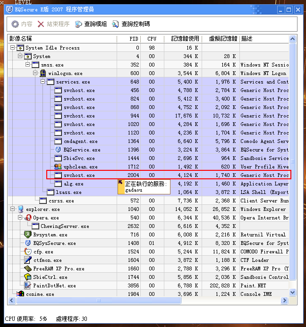
Task: Select the cmdagent.exe process name
Action: [x=81, y=142]
